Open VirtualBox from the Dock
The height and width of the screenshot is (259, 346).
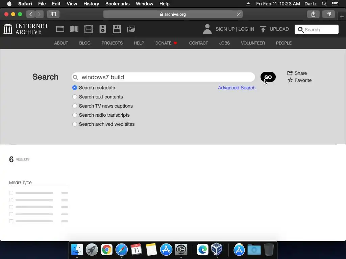point(217,249)
